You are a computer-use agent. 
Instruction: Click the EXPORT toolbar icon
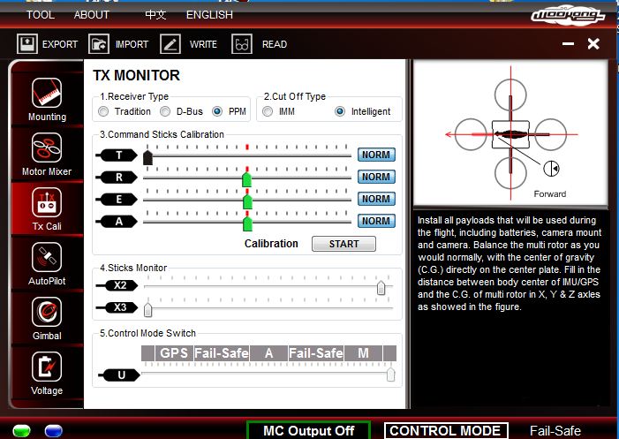click(27, 44)
